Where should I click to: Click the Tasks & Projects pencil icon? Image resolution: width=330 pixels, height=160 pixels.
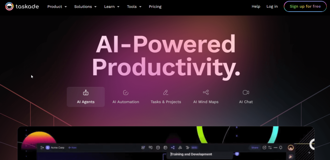[166, 93]
